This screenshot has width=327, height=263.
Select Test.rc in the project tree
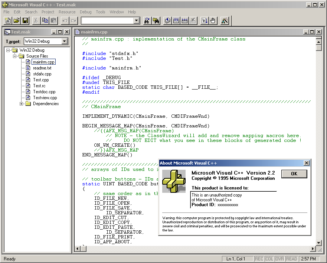tap(39, 86)
